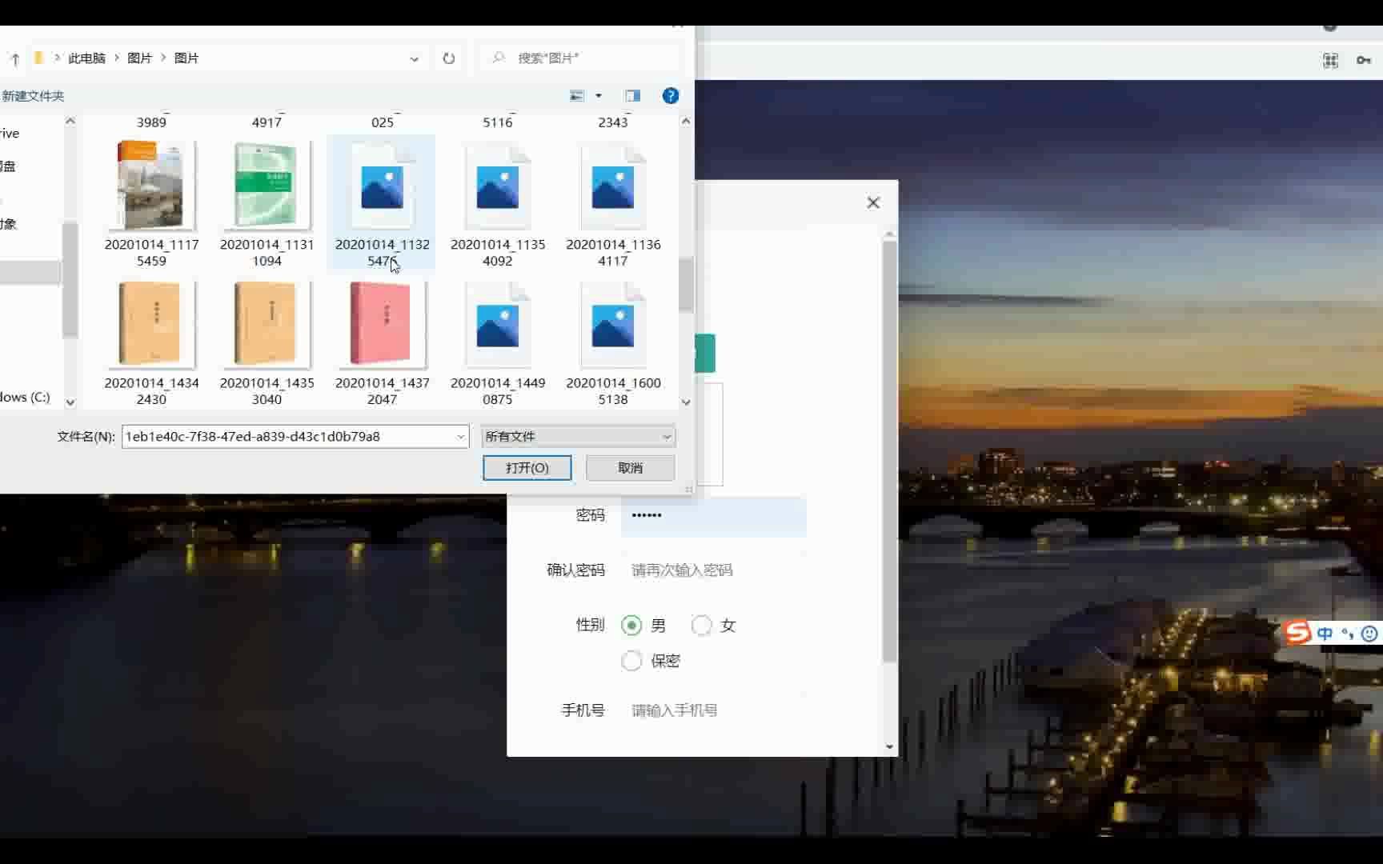The image size is (1383, 864).
Task: Choose the 保密 privacy option
Action: click(631, 661)
